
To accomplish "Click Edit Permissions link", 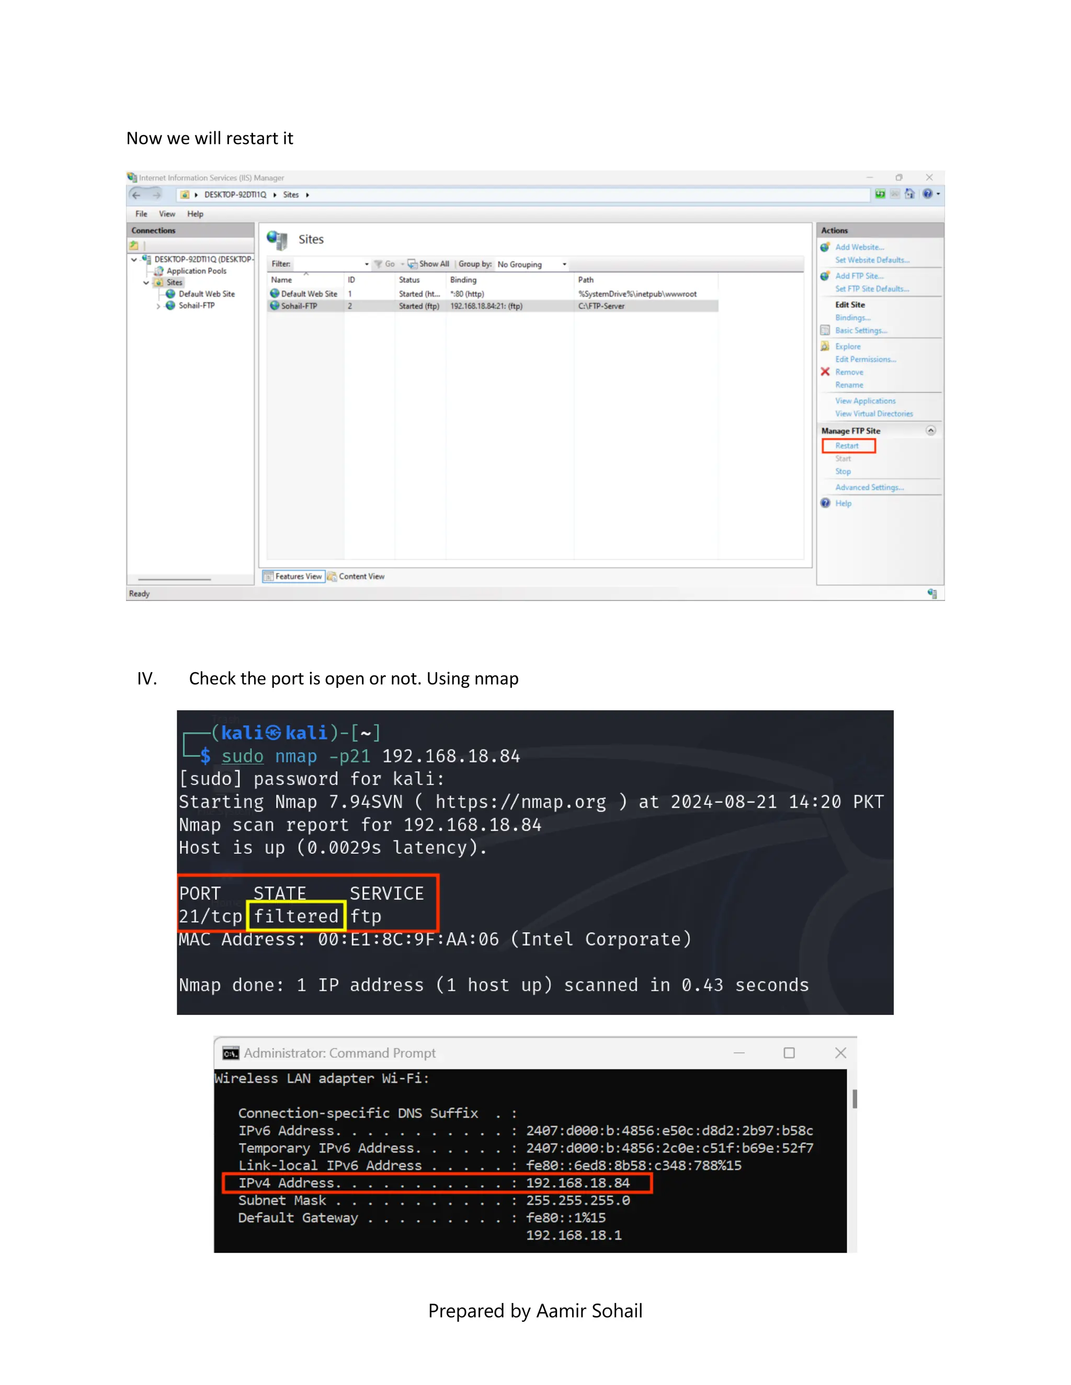I will (x=866, y=359).
